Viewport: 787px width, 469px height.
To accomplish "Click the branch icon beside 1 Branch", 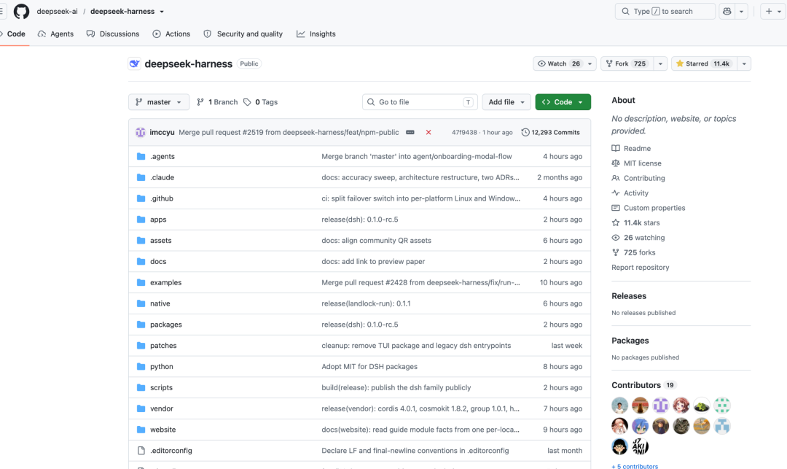I will click(x=200, y=102).
